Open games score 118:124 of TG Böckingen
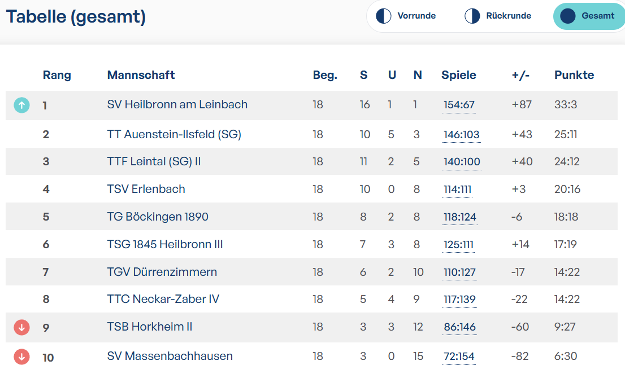This screenshot has width=625, height=374. 460,217
